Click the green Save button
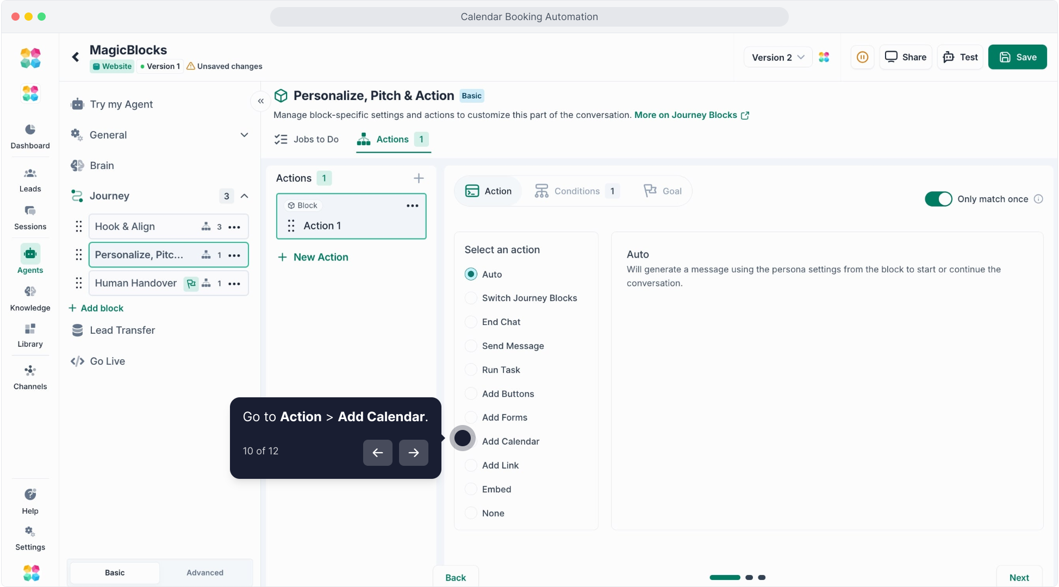Screen dimensions: 1059x587 tap(1017, 57)
